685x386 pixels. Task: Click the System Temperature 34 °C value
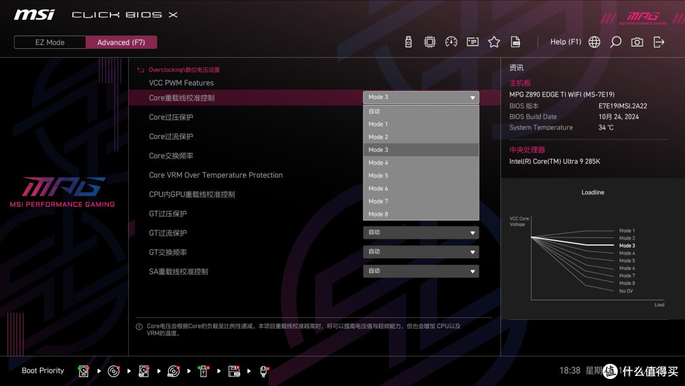click(606, 127)
